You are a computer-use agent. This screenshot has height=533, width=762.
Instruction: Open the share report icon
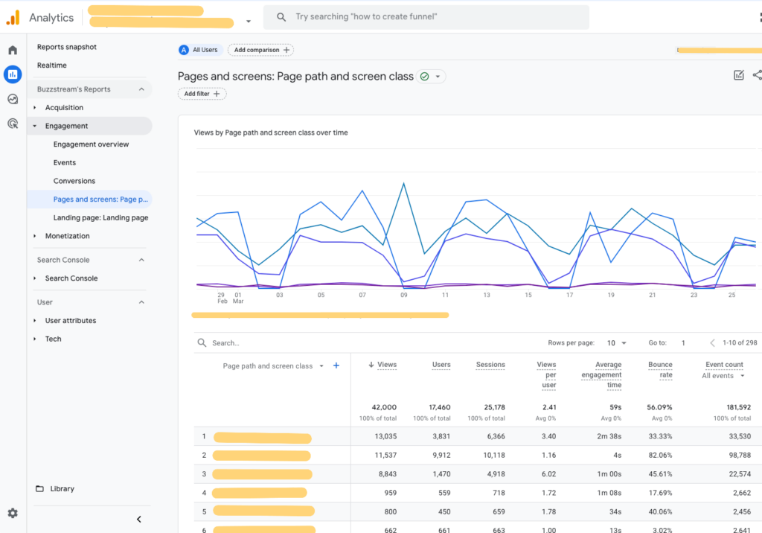coord(758,75)
